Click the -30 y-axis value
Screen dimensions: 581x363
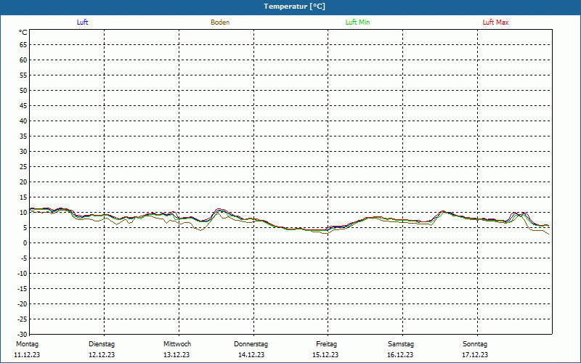click(23, 334)
